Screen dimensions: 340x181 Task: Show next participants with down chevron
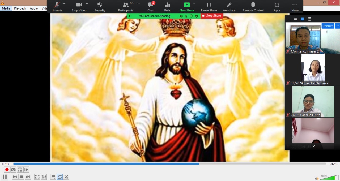click(313, 146)
